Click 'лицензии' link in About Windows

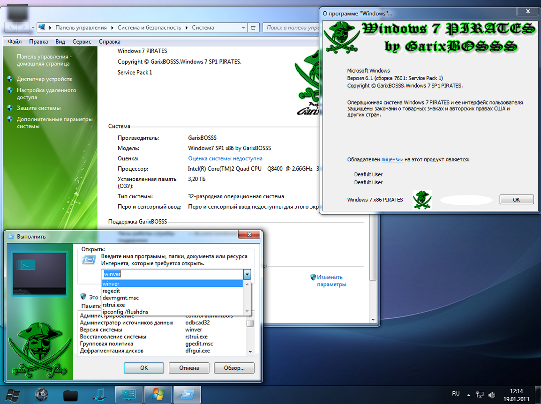[x=392, y=159]
